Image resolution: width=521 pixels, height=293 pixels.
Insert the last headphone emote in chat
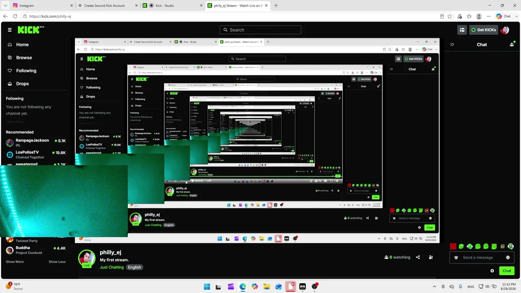(511, 246)
